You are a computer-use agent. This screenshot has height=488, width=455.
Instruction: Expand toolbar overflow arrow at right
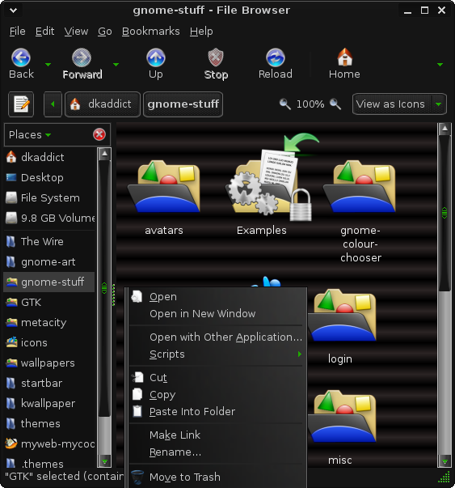[x=440, y=65]
